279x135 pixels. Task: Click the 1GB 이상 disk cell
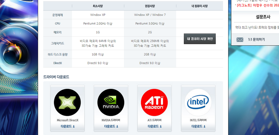98,54
